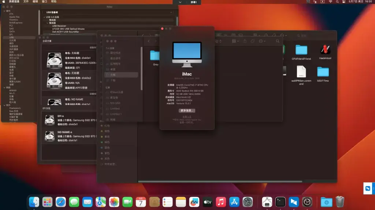
Task: Open the 窗口 menu
Action: [x=44, y=1]
